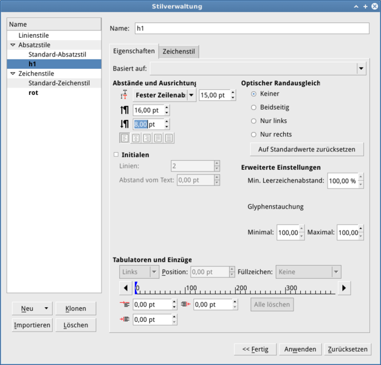Open the Fester Zeilenabstand dropdown

pos(191,96)
